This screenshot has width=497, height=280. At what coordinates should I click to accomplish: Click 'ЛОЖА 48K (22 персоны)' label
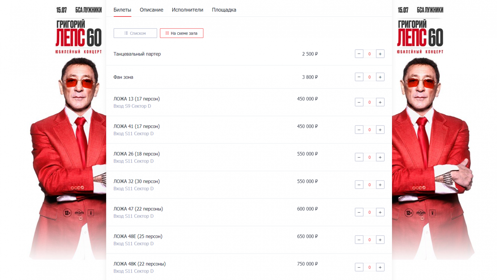(140, 264)
